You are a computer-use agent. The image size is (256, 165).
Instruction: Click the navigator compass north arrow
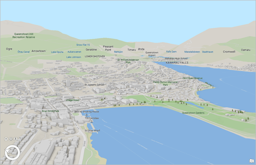[x=8, y=151]
